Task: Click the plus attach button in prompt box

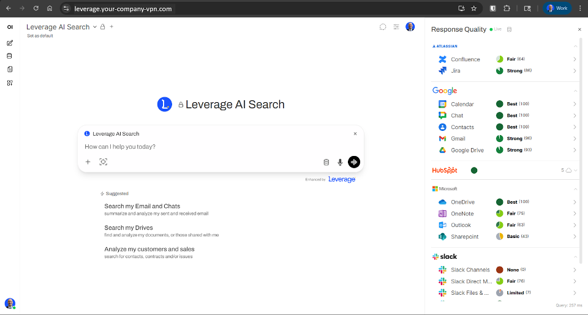Action: click(88, 162)
